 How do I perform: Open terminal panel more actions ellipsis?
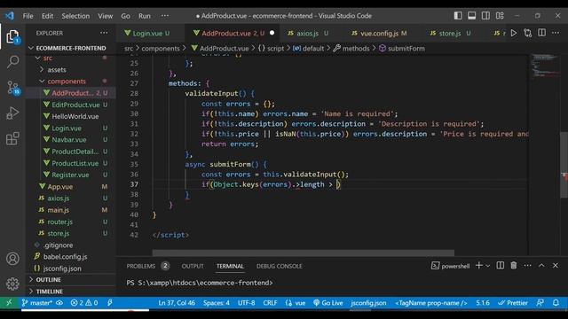coord(527,266)
